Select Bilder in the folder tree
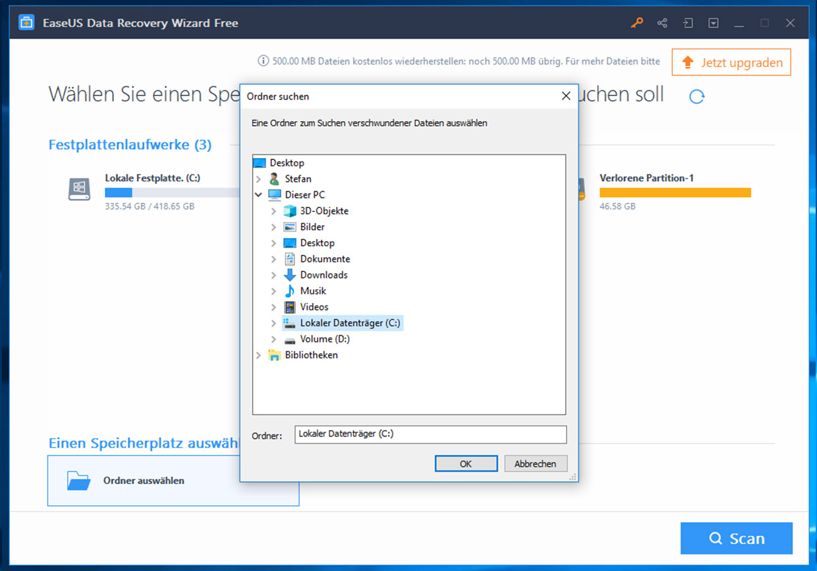Image resolution: width=817 pixels, height=571 pixels. pos(312,227)
